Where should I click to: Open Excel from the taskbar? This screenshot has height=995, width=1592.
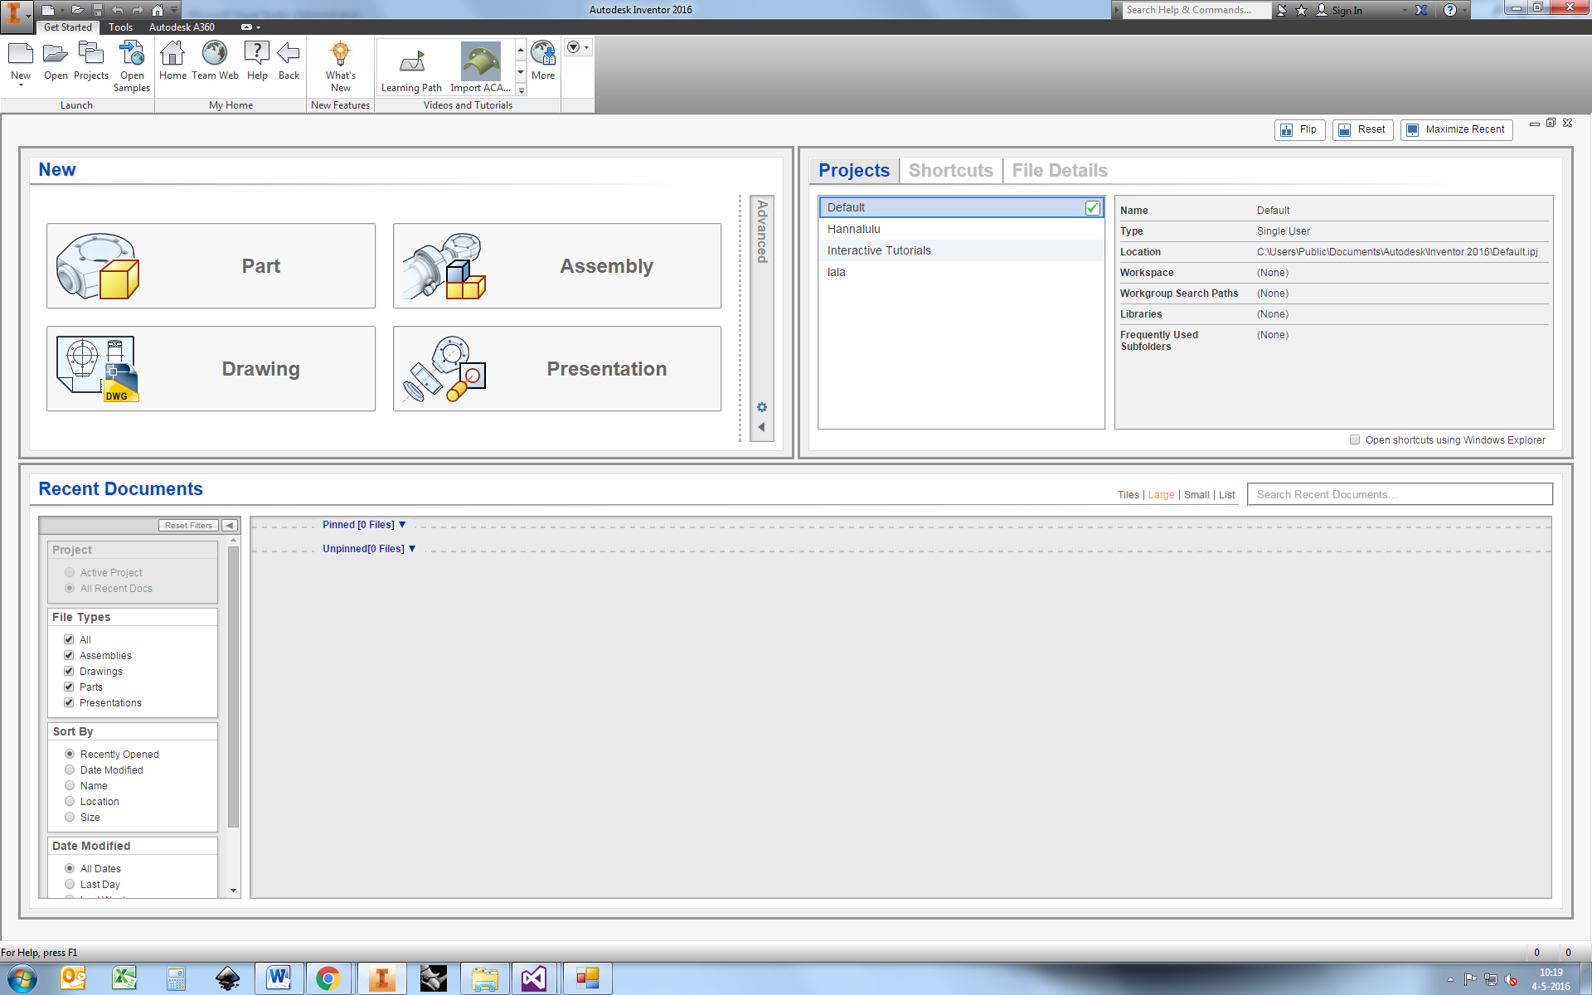124,979
